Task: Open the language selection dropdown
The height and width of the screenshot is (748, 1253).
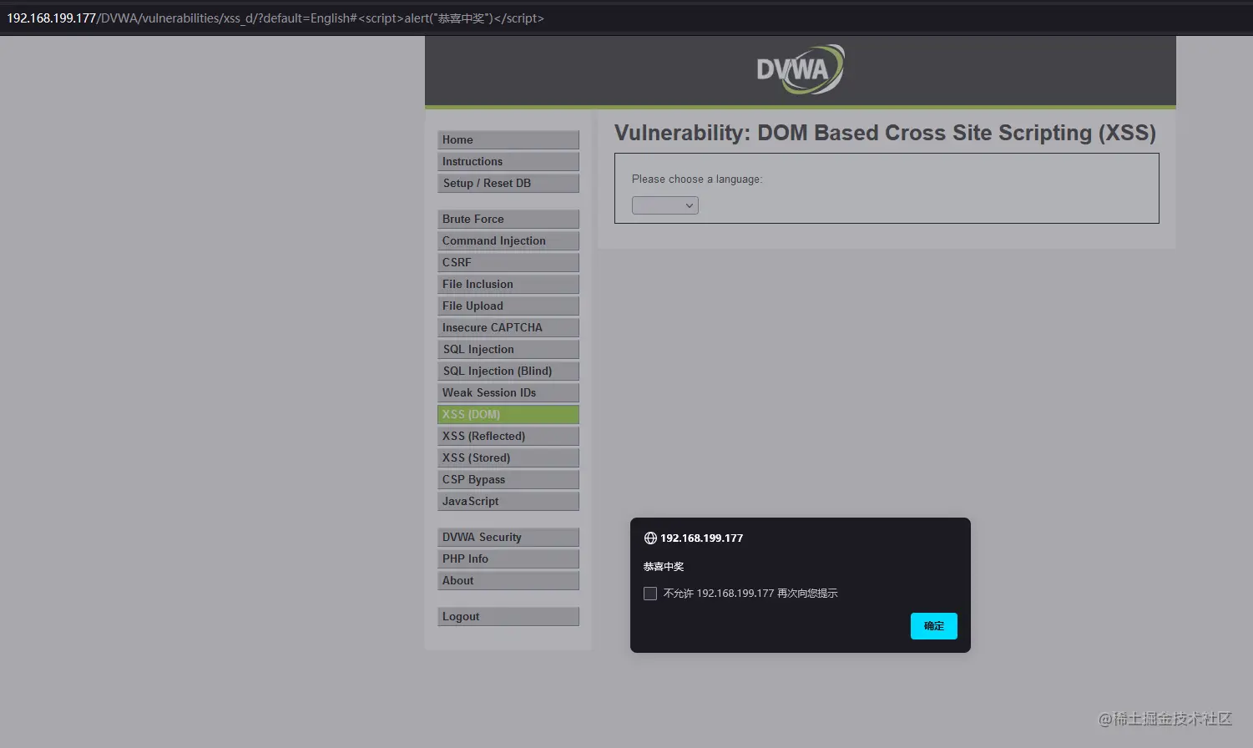Action: click(665, 205)
